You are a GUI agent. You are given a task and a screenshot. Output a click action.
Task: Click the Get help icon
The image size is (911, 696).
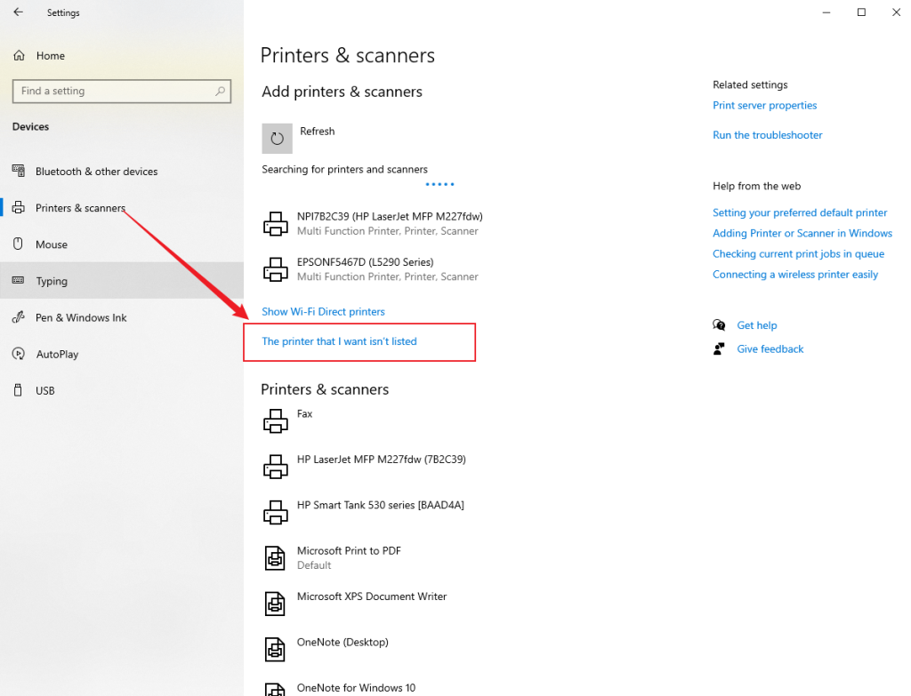(719, 325)
